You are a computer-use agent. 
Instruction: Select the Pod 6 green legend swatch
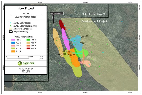[28, 40]
